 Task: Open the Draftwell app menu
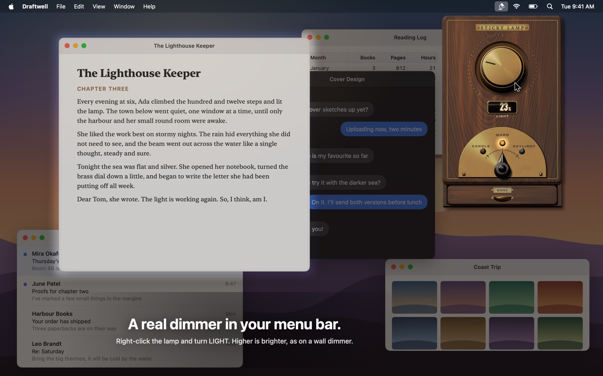click(35, 7)
